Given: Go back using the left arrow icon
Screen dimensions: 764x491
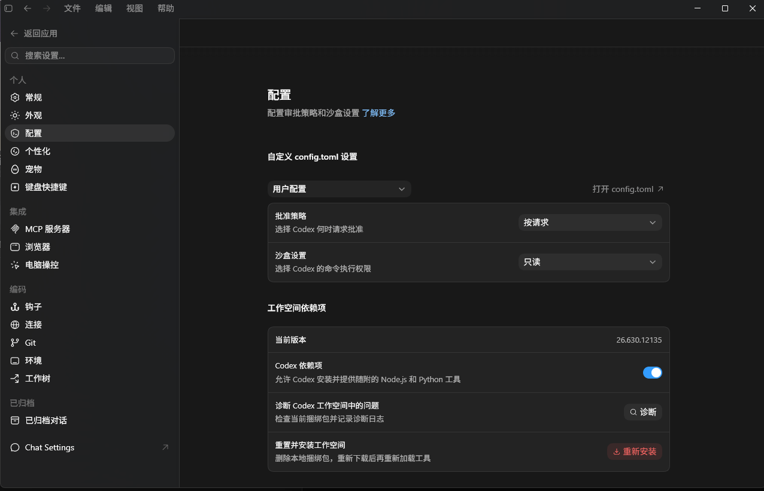Looking at the screenshot, I should (x=28, y=8).
